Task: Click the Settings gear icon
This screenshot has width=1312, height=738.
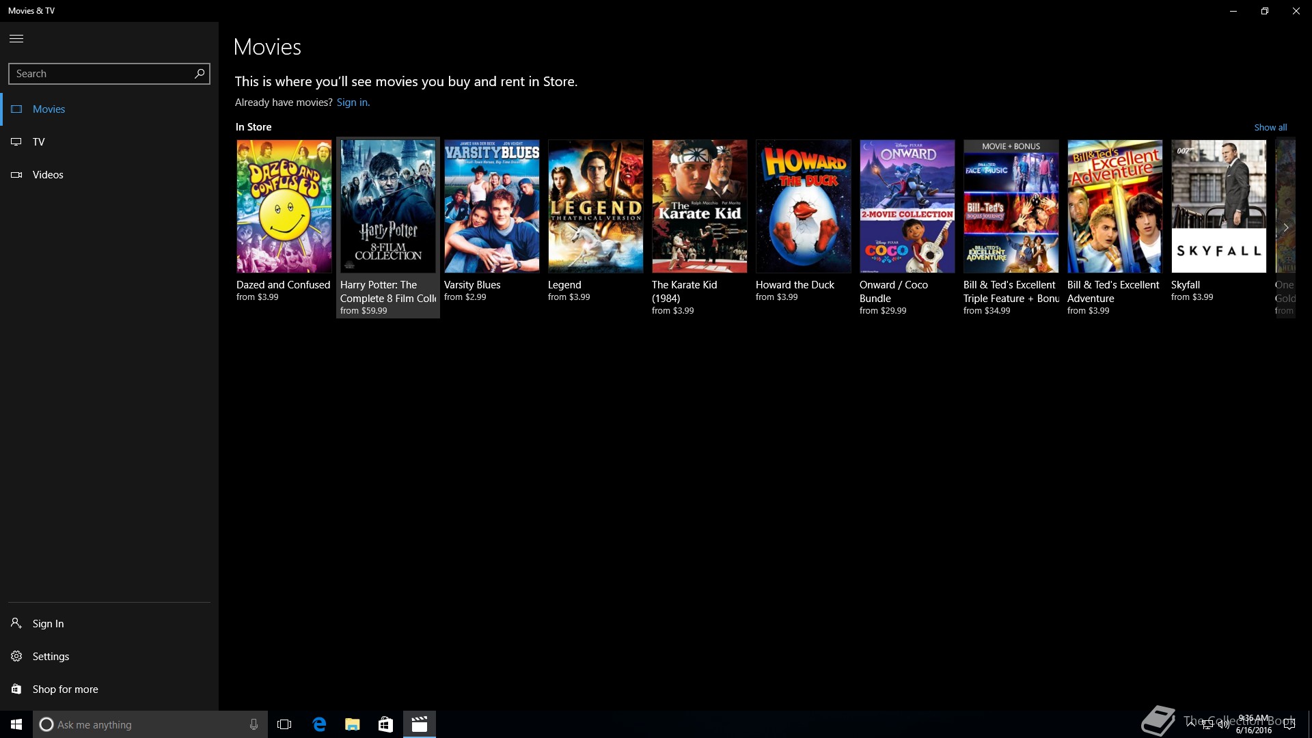Action: point(16,656)
